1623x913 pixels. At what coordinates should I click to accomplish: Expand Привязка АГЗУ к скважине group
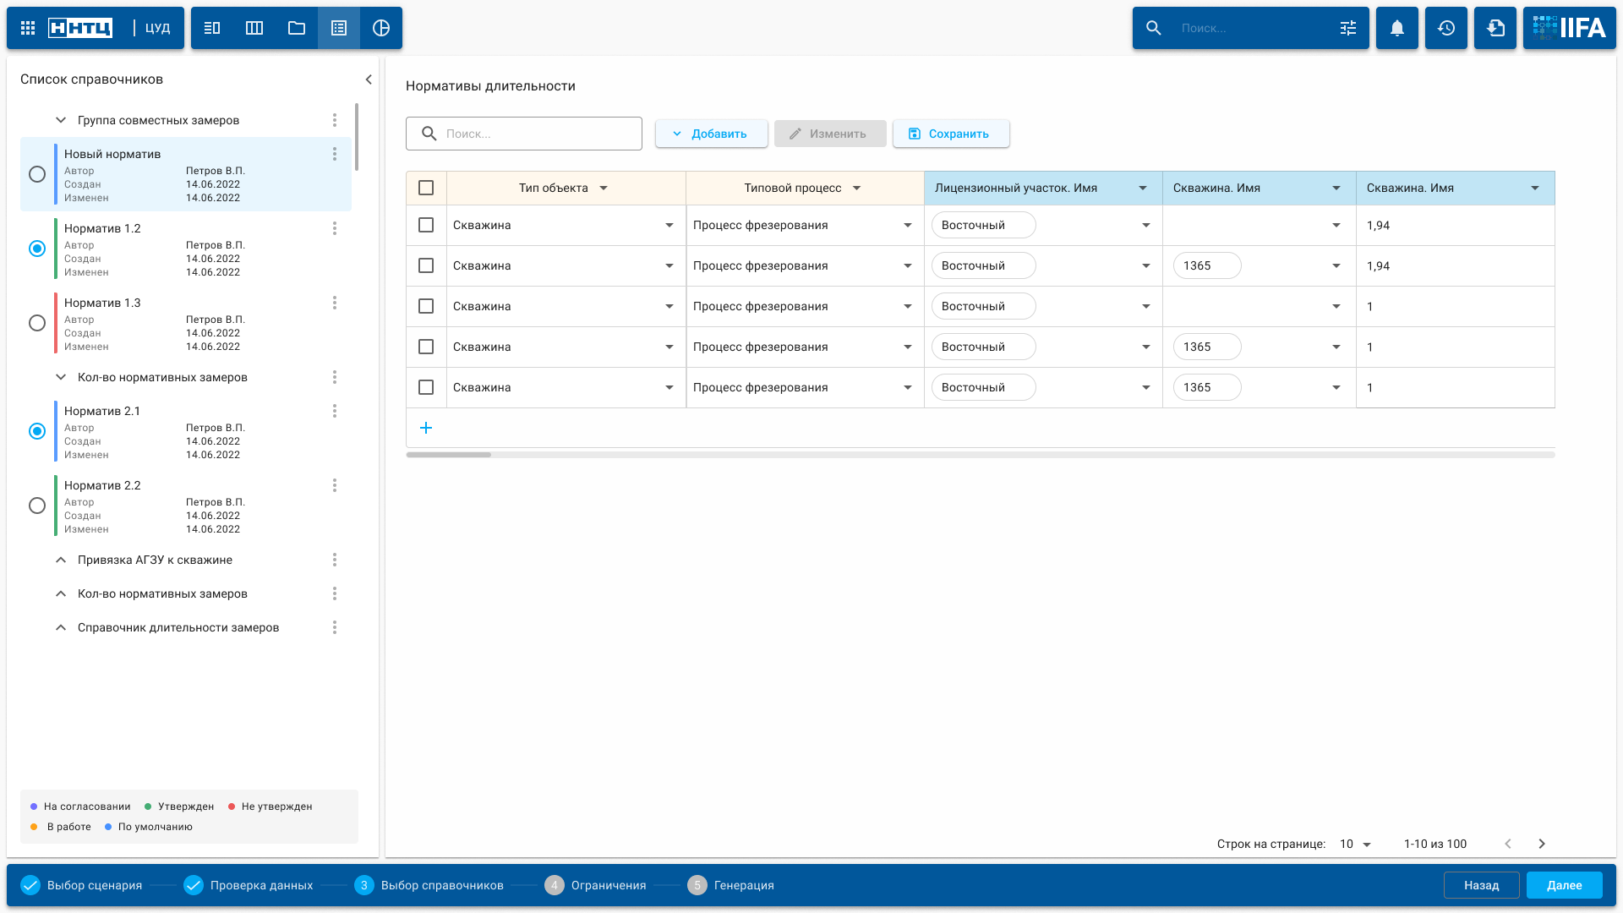[x=61, y=560]
